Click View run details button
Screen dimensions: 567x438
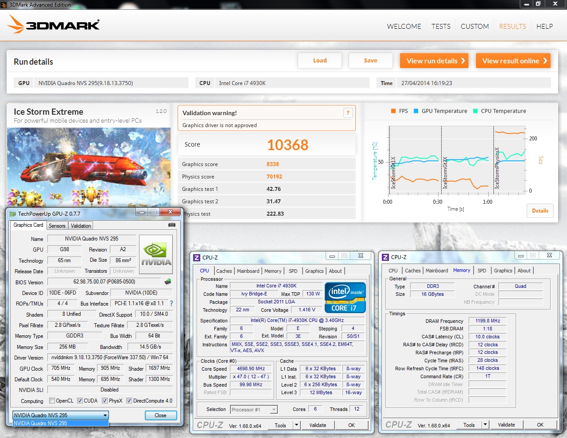tap(435, 61)
